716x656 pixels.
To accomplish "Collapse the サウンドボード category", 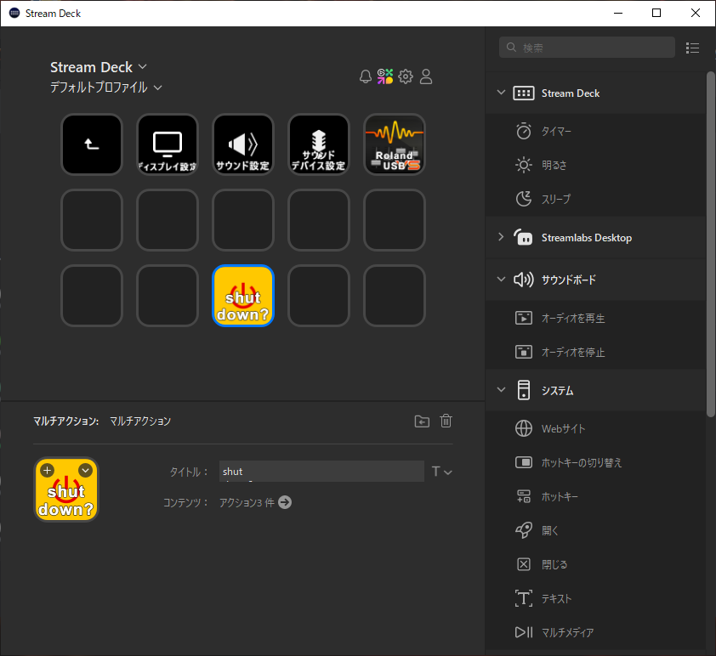I will (x=501, y=280).
